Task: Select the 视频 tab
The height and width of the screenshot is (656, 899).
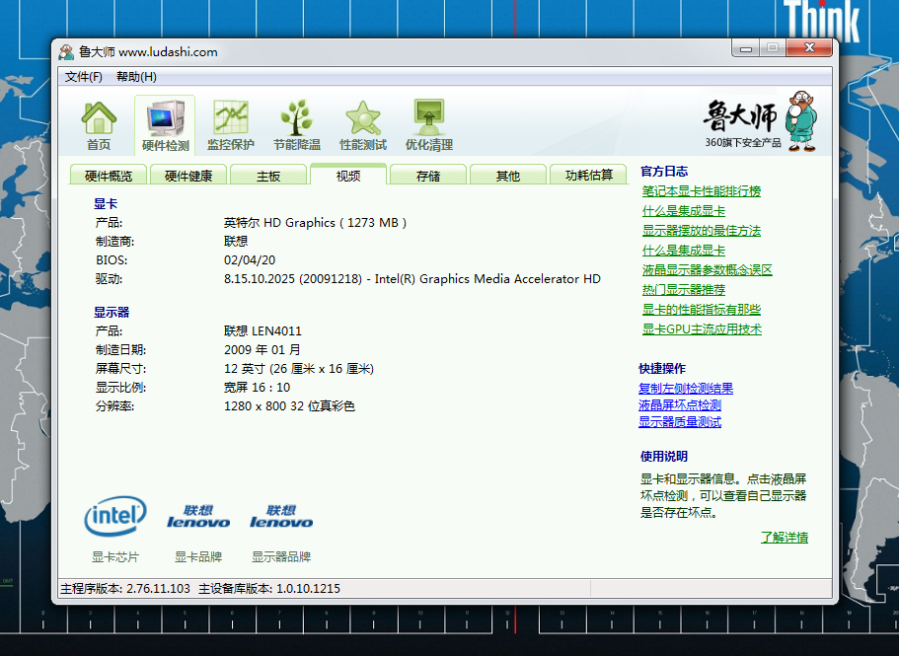Action: click(x=348, y=175)
